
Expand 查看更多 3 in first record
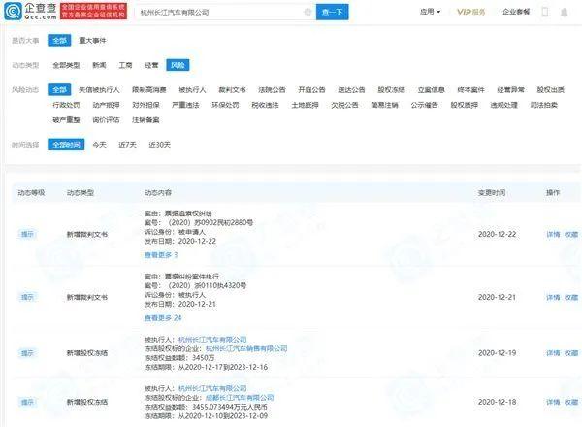(161, 255)
